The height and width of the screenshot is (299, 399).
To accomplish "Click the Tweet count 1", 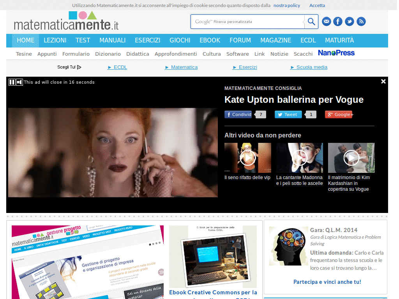I will click(311, 114).
